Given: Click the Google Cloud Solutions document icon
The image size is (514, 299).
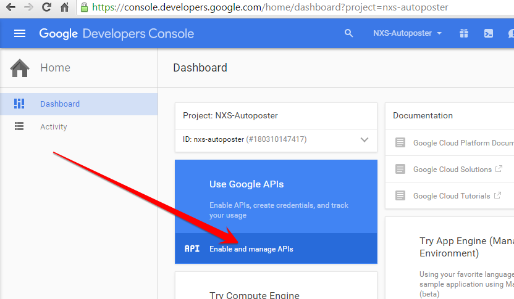Looking at the screenshot, I should pos(400,169).
